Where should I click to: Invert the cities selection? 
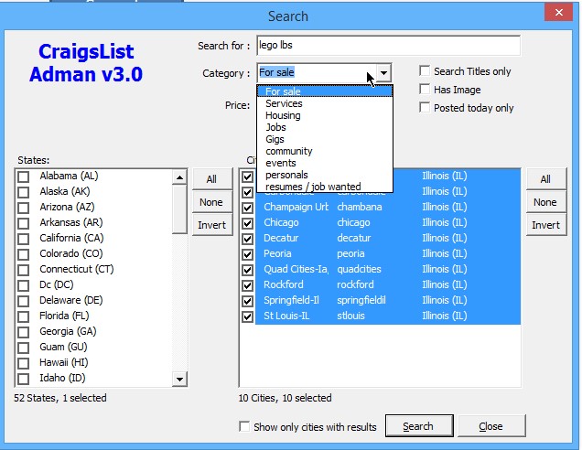tap(545, 225)
